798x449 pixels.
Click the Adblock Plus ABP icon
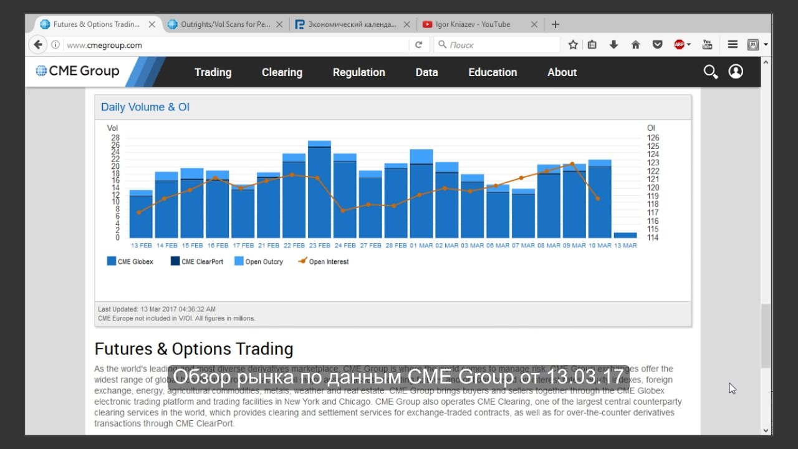(679, 45)
